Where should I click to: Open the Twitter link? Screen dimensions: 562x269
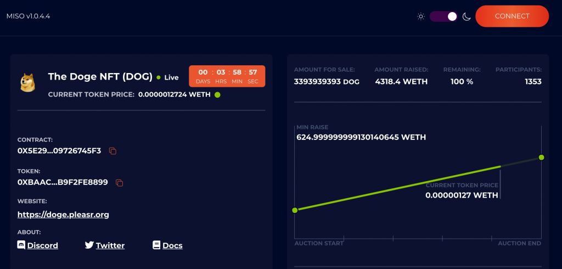[x=110, y=246]
